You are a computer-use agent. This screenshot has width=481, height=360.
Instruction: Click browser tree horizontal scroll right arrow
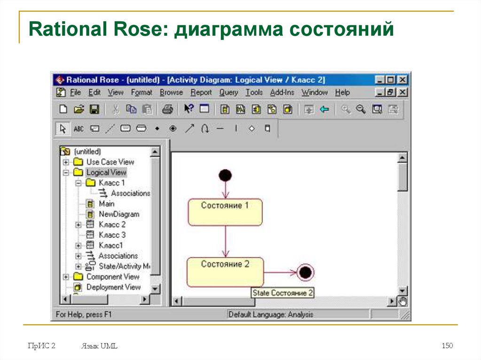[145, 299]
